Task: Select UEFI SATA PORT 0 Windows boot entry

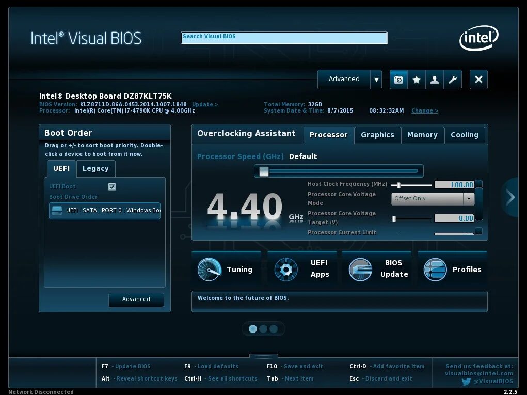Action: point(105,211)
